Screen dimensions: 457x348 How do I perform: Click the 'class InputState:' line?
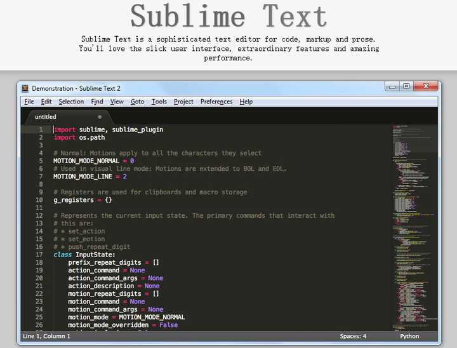pyautogui.click(x=84, y=255)
